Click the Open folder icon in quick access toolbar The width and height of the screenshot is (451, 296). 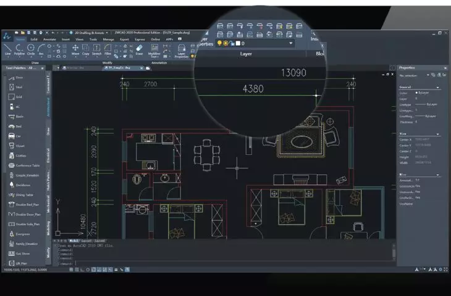[x=22, y=33]
